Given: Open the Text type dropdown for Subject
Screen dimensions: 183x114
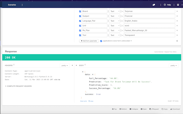Looking at the screenshot, I should [x=115, y=16].
